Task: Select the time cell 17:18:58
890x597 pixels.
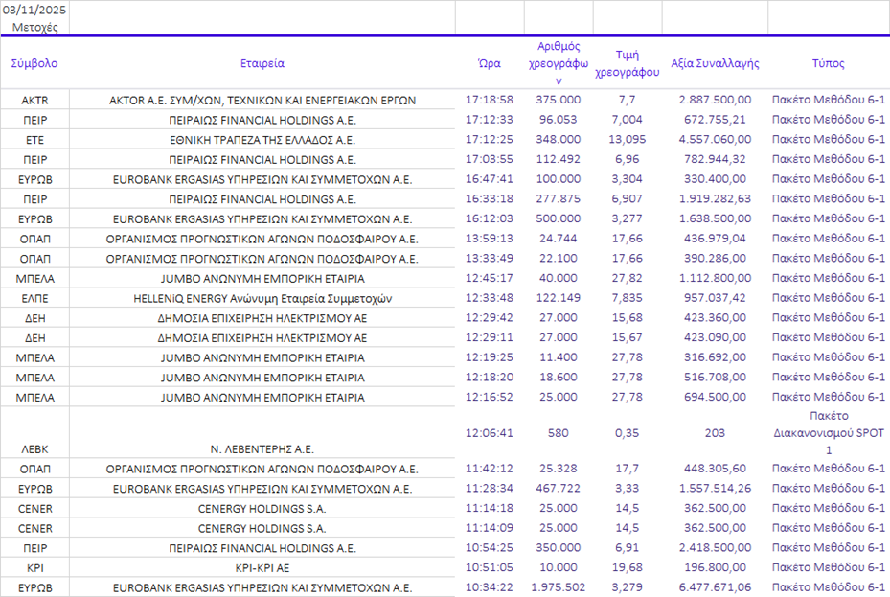Action: tap(489, 100)
